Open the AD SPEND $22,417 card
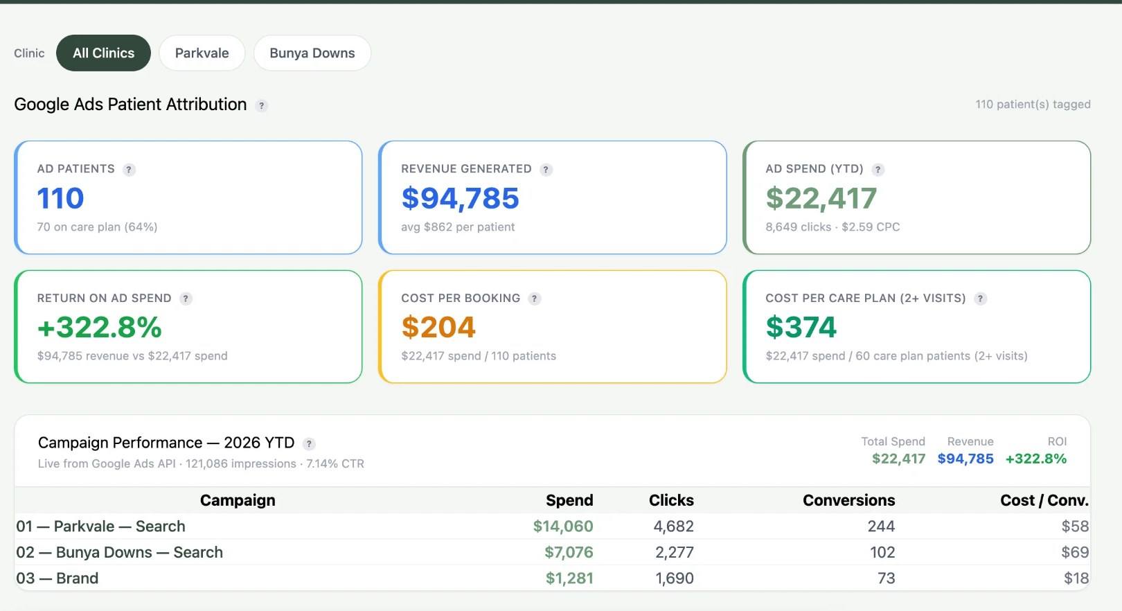The height and width of the screenshot is (611, 1122). 916,197
